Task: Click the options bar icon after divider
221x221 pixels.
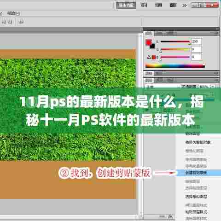Action: 21,22
